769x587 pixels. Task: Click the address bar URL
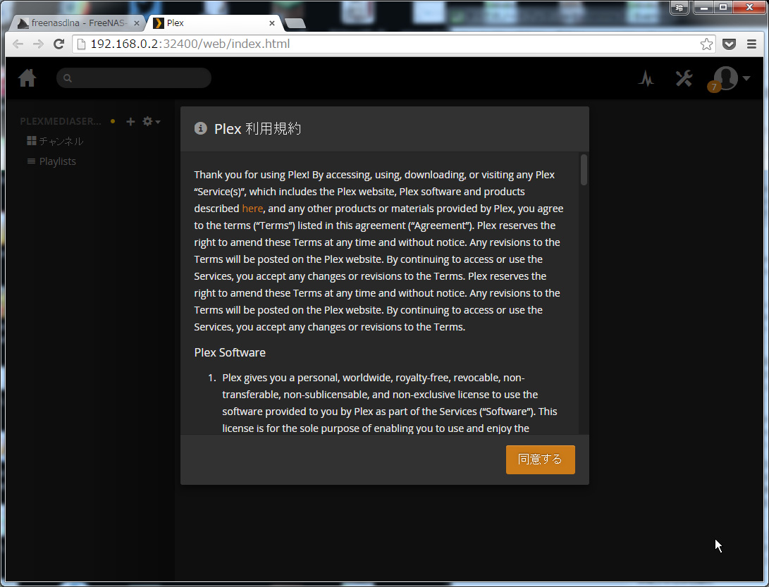(190, 44)
